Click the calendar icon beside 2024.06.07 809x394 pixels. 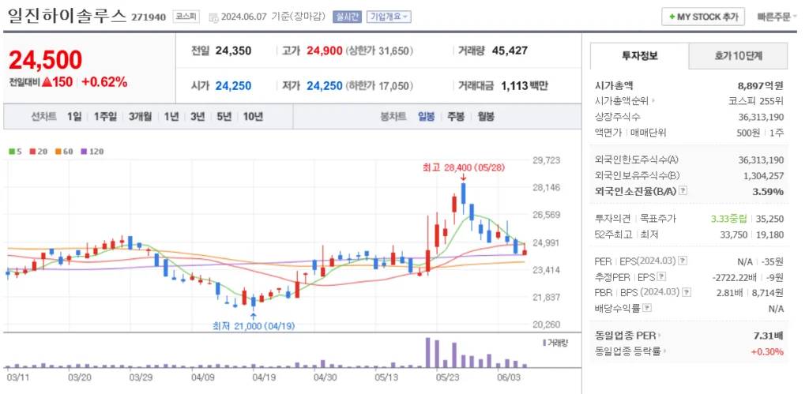pos(213,17)
